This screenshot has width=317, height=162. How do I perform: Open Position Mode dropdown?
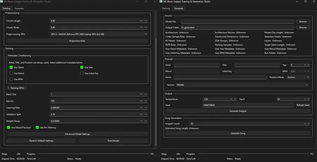pos(298,77)
